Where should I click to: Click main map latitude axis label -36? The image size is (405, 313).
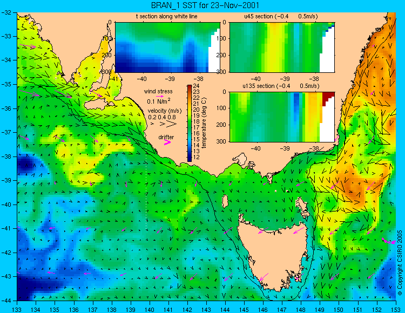(x=6, y=108)
